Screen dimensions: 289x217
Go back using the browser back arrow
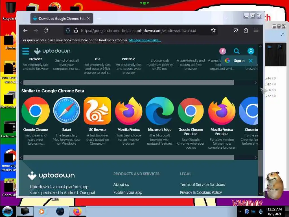pos(25,31)
